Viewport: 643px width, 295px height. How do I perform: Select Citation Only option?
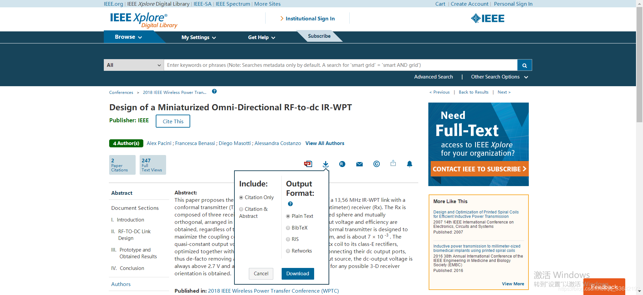(x=241, y=197)
